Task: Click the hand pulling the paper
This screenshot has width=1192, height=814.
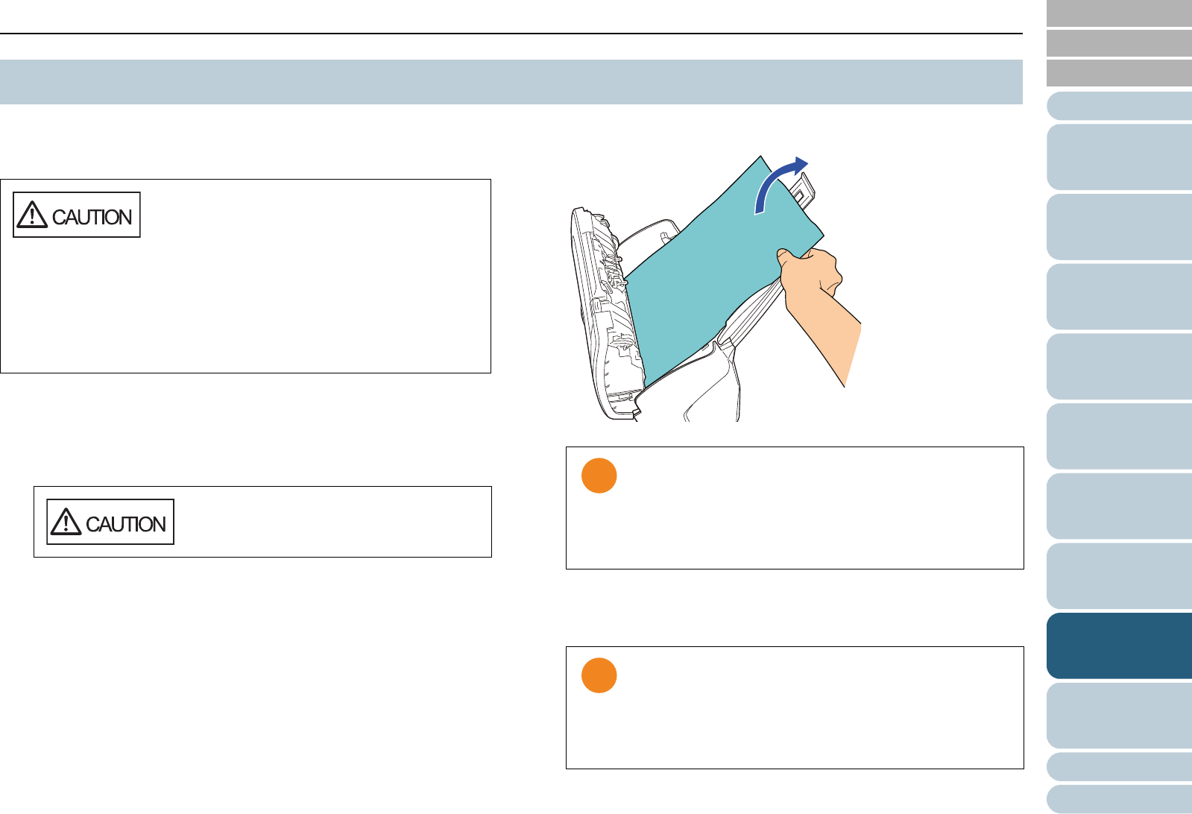Action: point(820,298)
